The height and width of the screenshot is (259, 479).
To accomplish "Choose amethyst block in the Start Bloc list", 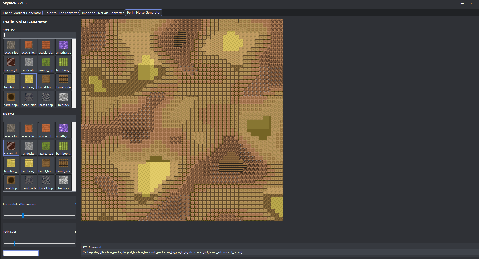I will [x=64, y=47].
